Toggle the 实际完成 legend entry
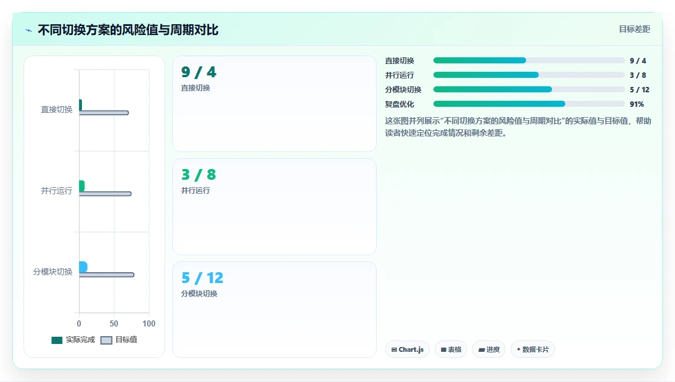Screen dimensions: 675x382 click(73, 340)
